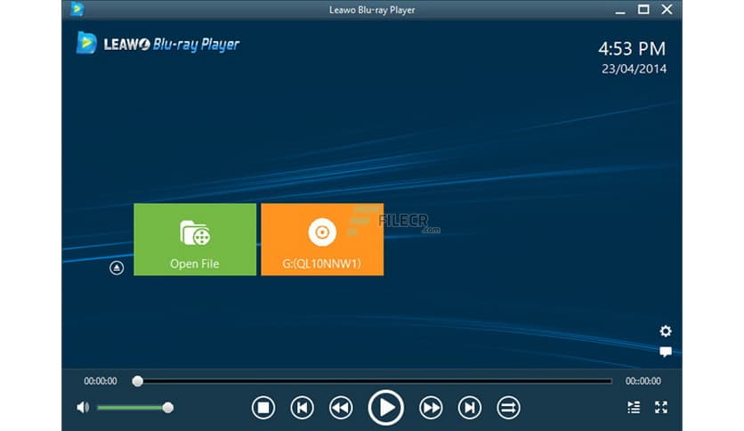The image size is (744, 431).
Task: Stop playback with the stop button
Action: [263, 407]
